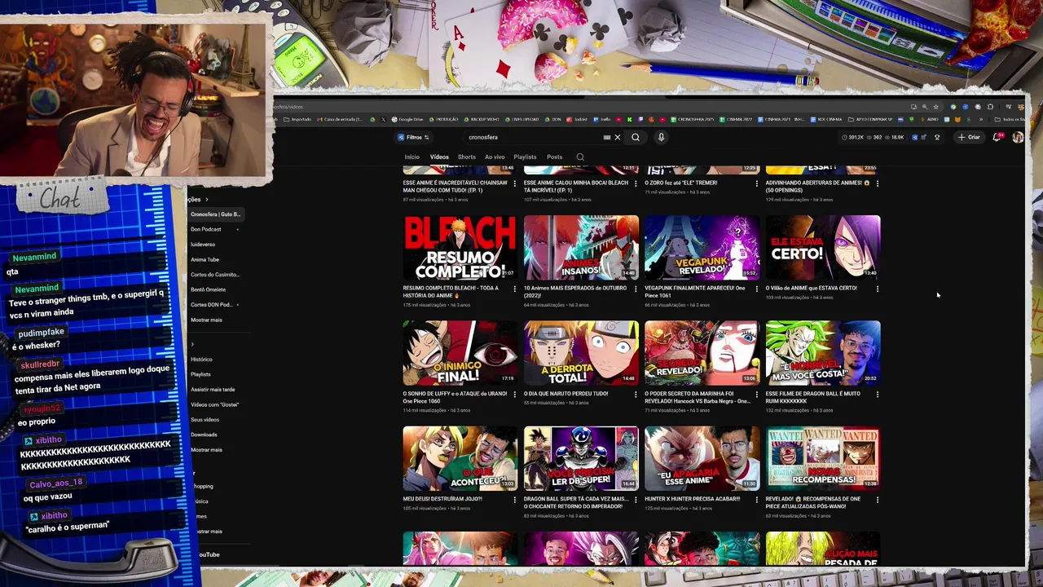Image resolution: width=1043 pixels, height=587 pixels.
Task: Bookmark this page with the star icon
Action: tap(935, 107)
